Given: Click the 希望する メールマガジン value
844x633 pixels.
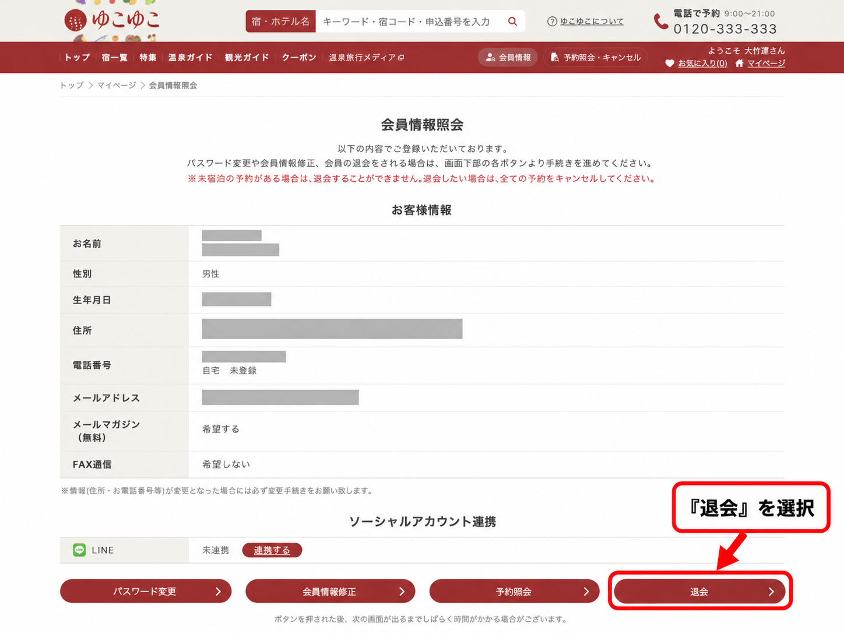Looking at the screenshot, I should pyautogui.click(x=221, y=429).
